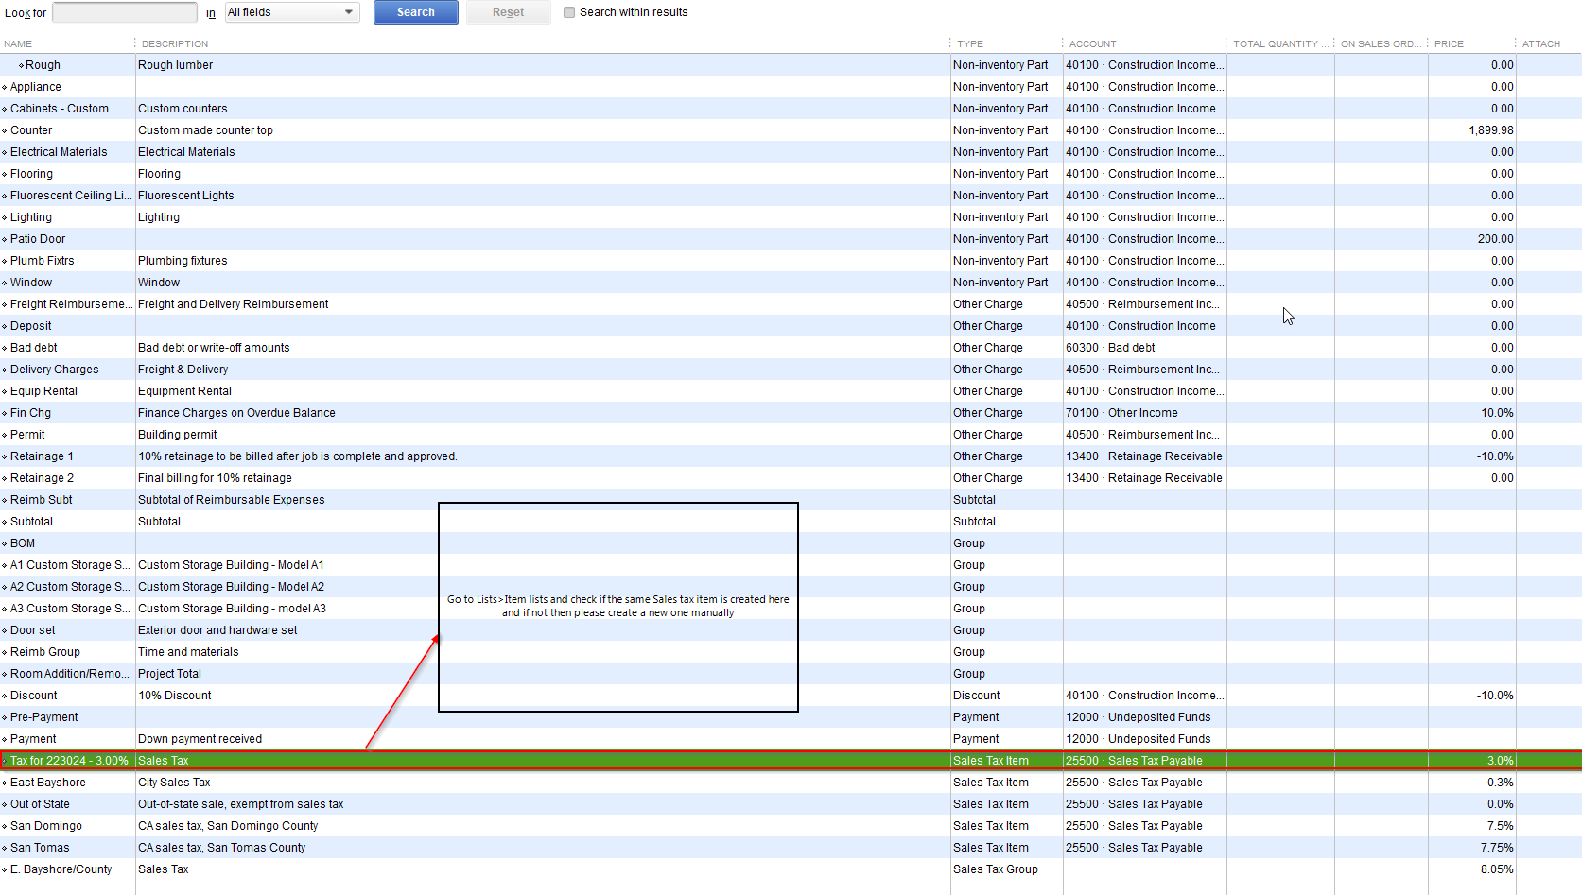This screenshot has width=1582, height=895.
Task: Select the Freight Reimburseme... item
Action: pos(71,304)
